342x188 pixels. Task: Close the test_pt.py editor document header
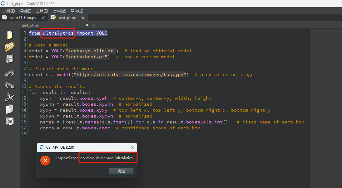click(x=94, y=25)
